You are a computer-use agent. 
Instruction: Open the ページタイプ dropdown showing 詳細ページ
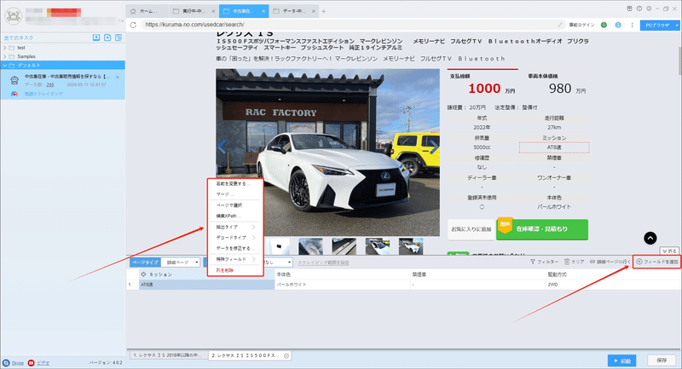coord(181,262)
